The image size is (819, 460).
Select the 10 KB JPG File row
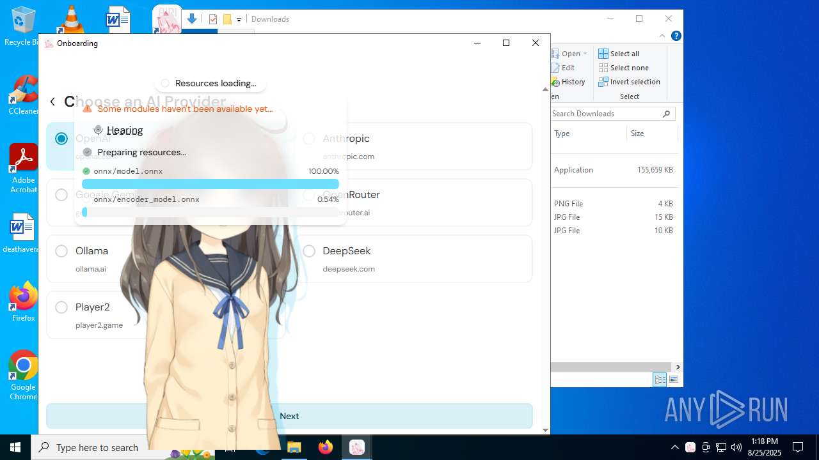pos(614,231)
